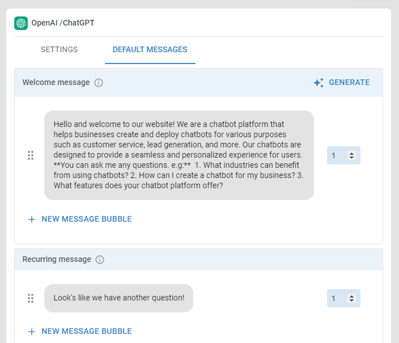Click the welcome message order number field
The height and width of the screenshot is (343, 399).
pyautogui.click(x=343, y=155)
